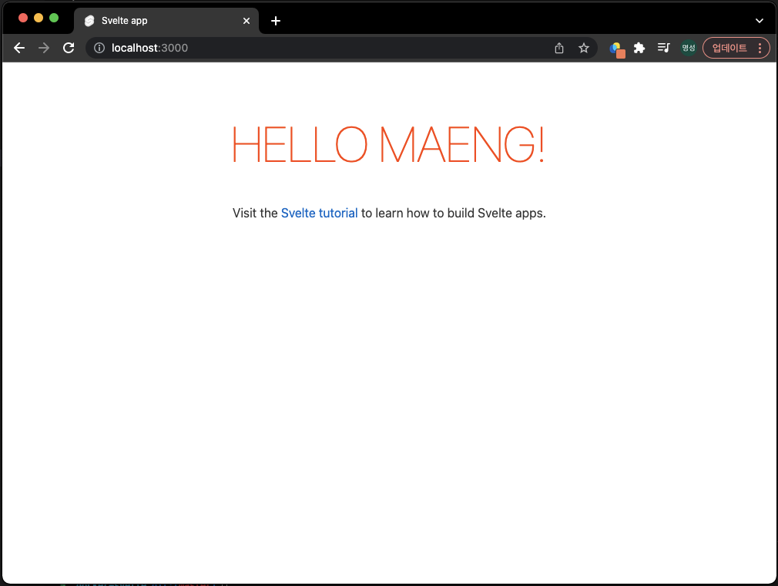Open the Extensions puzzle piece menu
Image resolution: width=778 pixels, height=586 pixels.
[639, 48]
